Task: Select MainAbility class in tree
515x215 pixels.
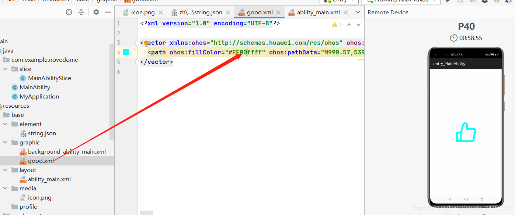Action: [x=35, y=87]
